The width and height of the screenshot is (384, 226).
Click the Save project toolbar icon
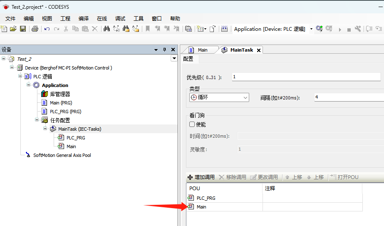23,29
